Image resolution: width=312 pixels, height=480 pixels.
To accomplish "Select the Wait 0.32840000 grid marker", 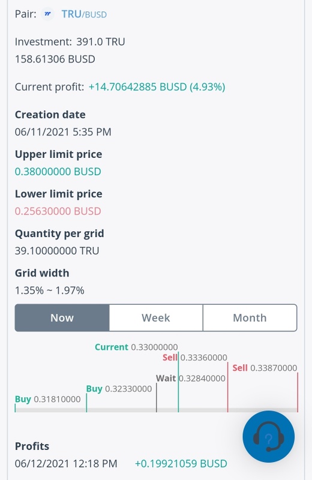I will 191,379.
